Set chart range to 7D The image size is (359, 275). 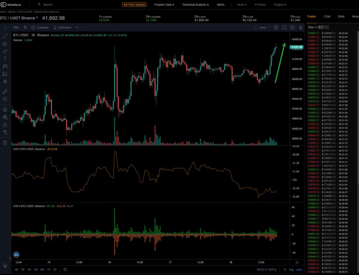point(23,270)
